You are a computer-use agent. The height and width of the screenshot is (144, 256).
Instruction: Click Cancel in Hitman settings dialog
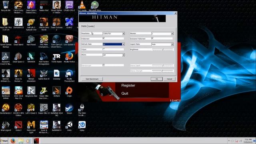coord(169,79)
